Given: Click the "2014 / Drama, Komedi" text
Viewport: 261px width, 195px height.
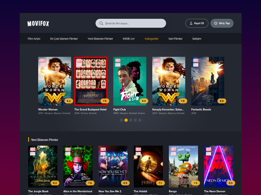Looking at the screenshot, I should pos(85,113).
